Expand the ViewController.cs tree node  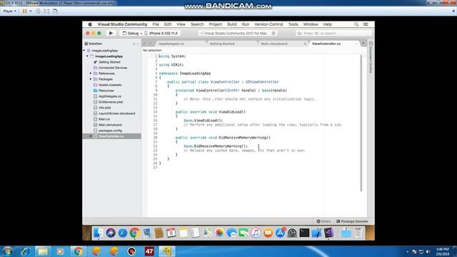tap(91, 136)
